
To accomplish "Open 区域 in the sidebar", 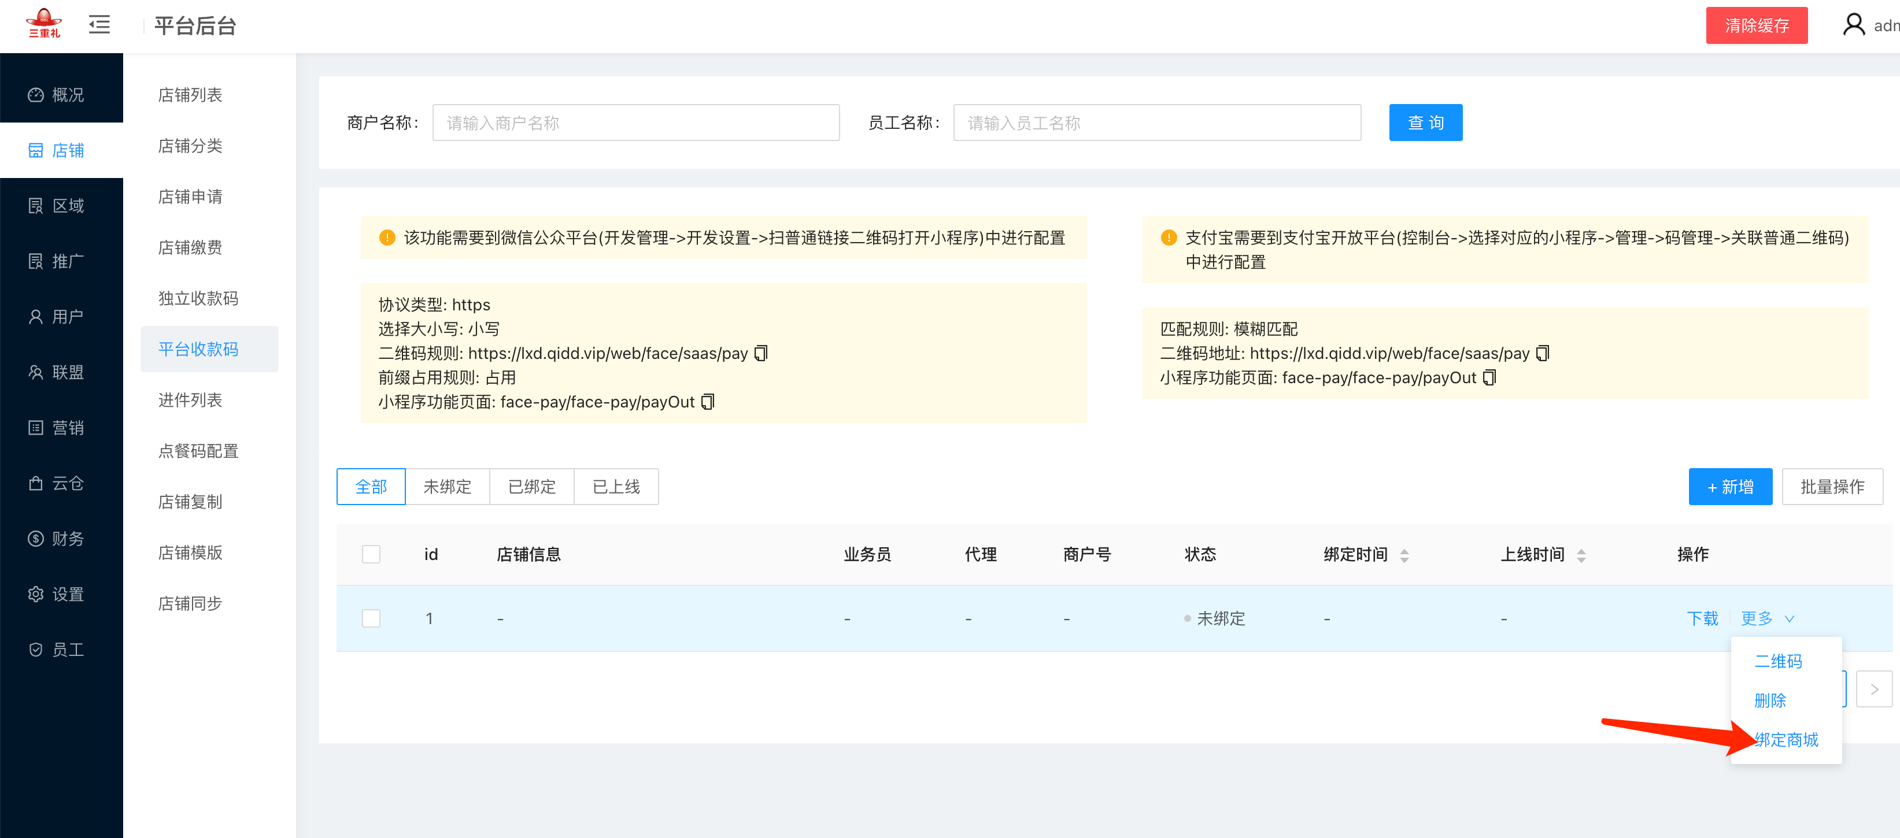I will (x=61, y=206).
